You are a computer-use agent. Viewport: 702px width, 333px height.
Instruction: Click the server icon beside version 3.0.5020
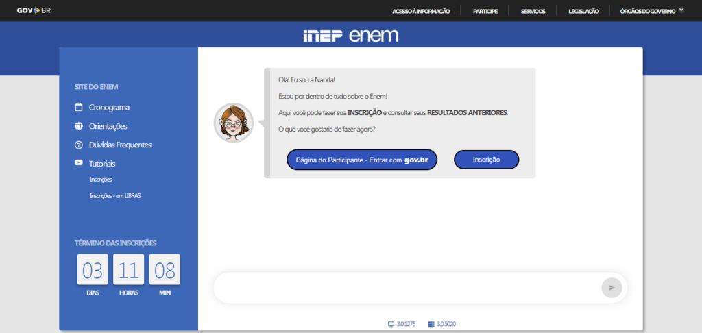pos(431,324)
